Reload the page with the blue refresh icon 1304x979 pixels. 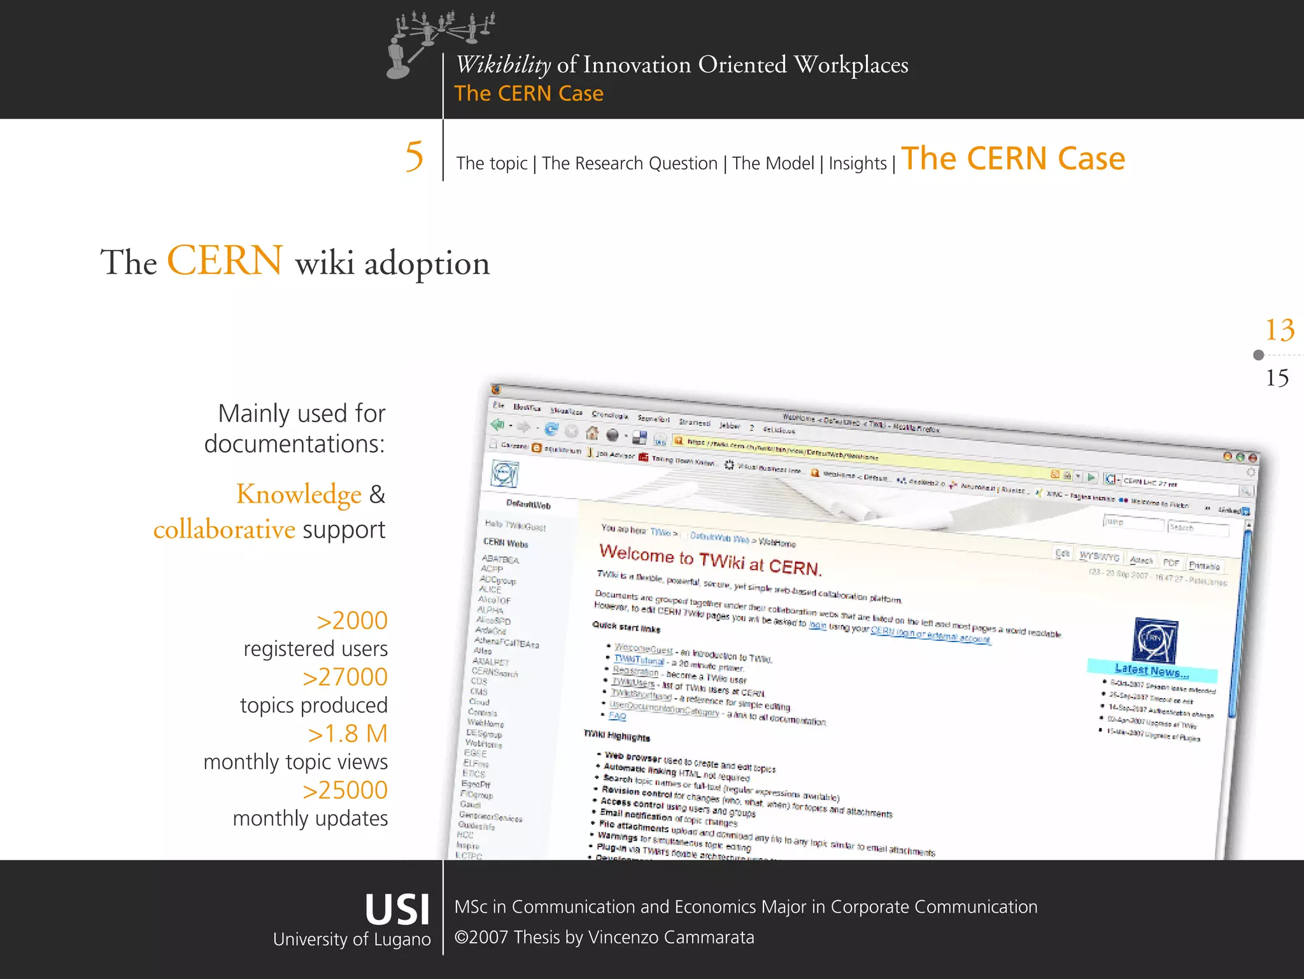551,429
